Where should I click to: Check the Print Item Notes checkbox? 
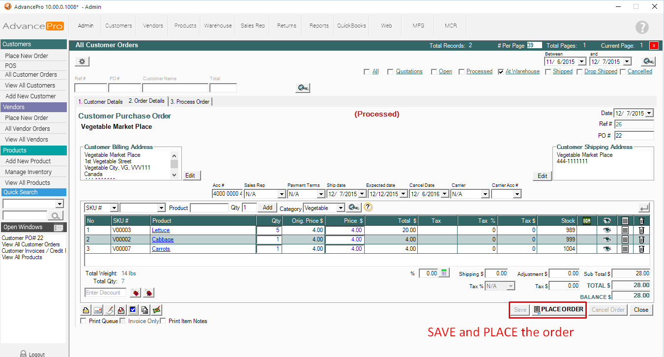coord(163,321)
